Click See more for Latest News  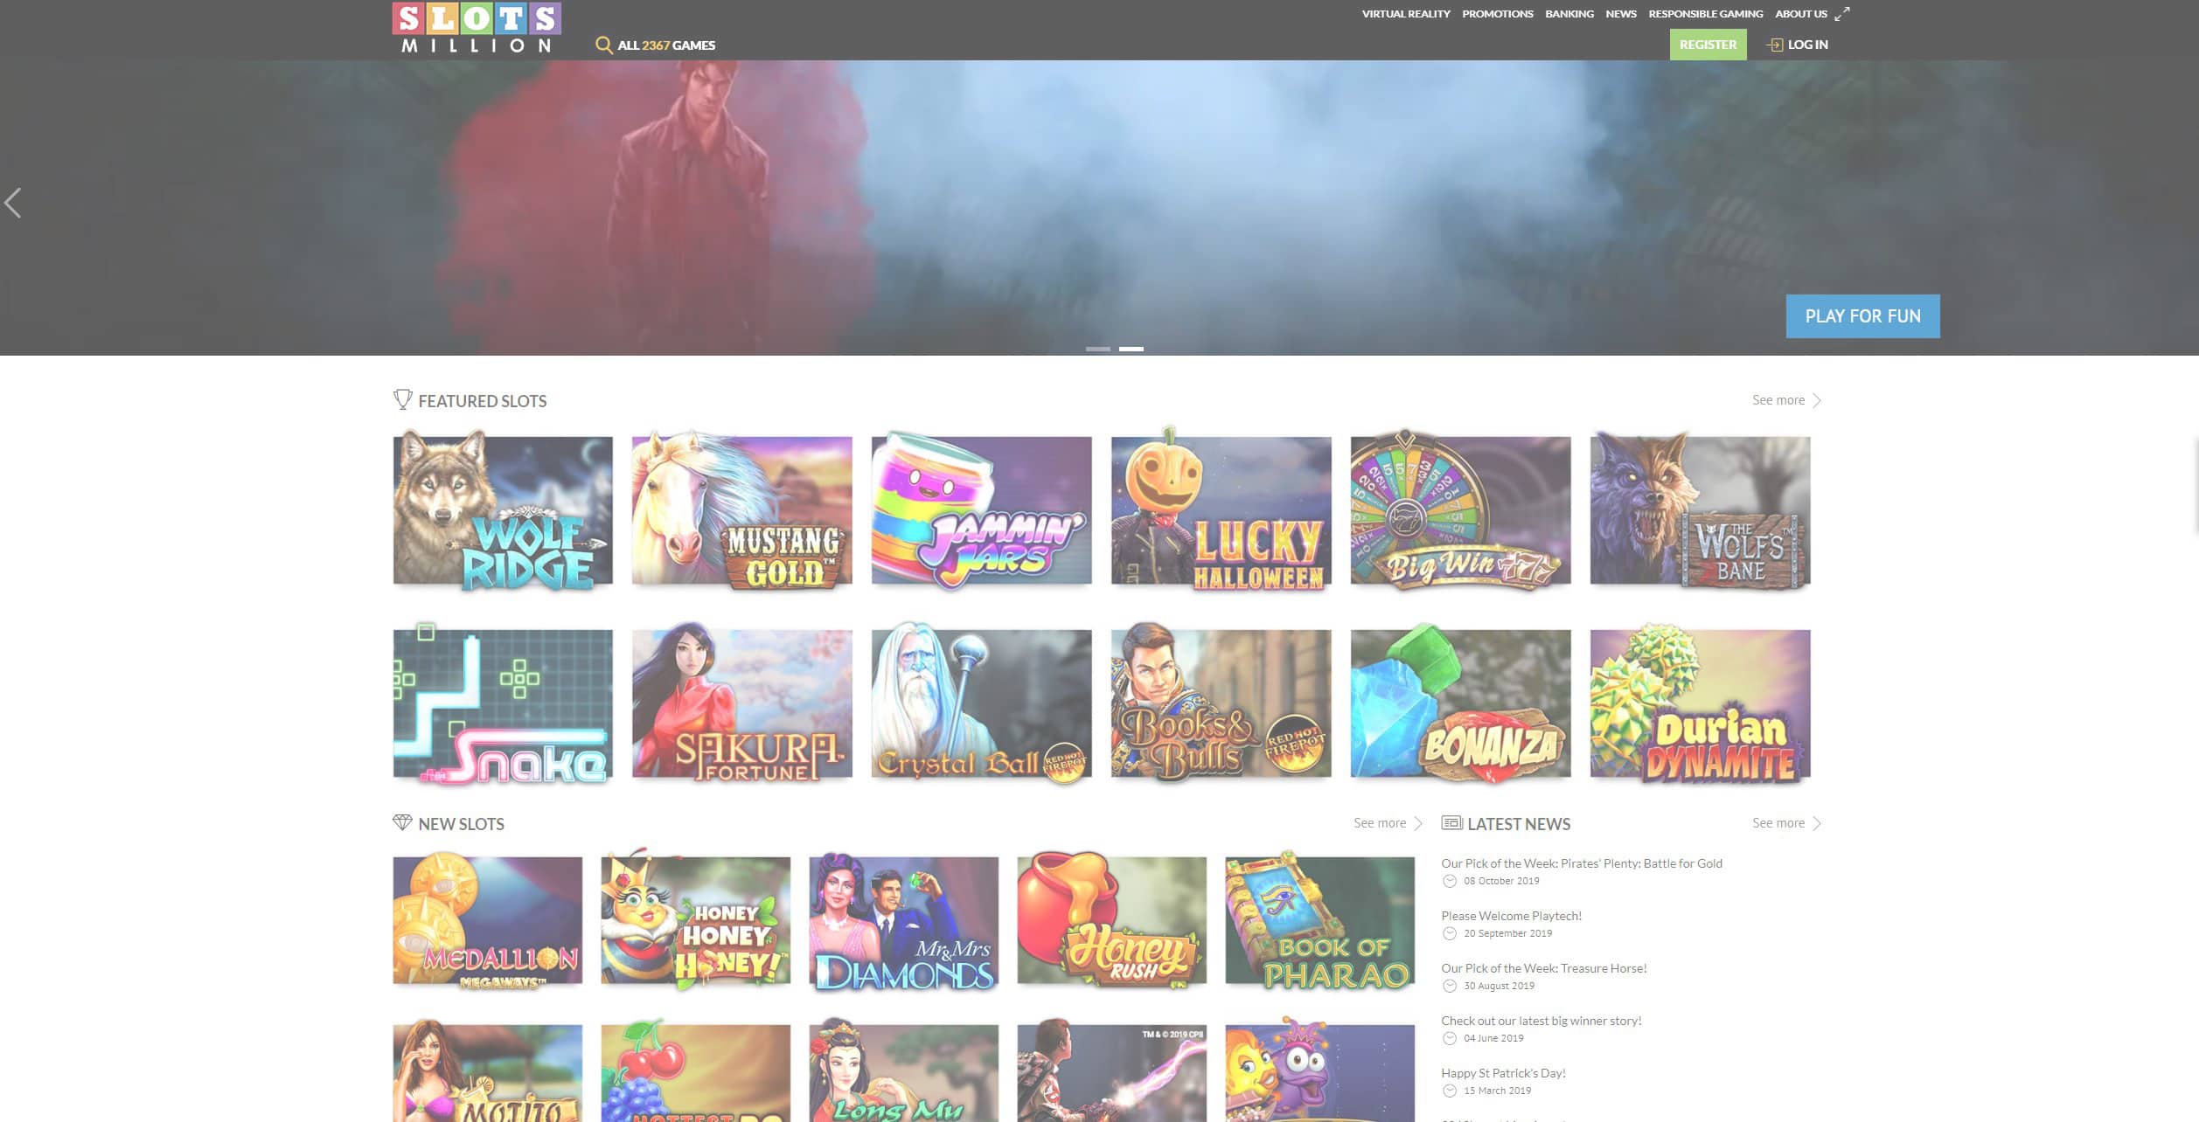[x=1778, y=823]
